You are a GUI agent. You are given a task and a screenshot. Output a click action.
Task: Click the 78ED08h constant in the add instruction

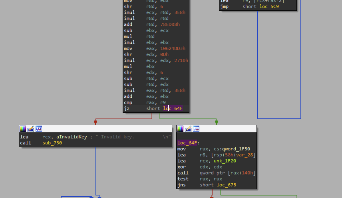(170, 24)
